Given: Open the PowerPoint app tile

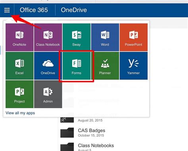Looking at the screenshot, I should pos(134,37).
